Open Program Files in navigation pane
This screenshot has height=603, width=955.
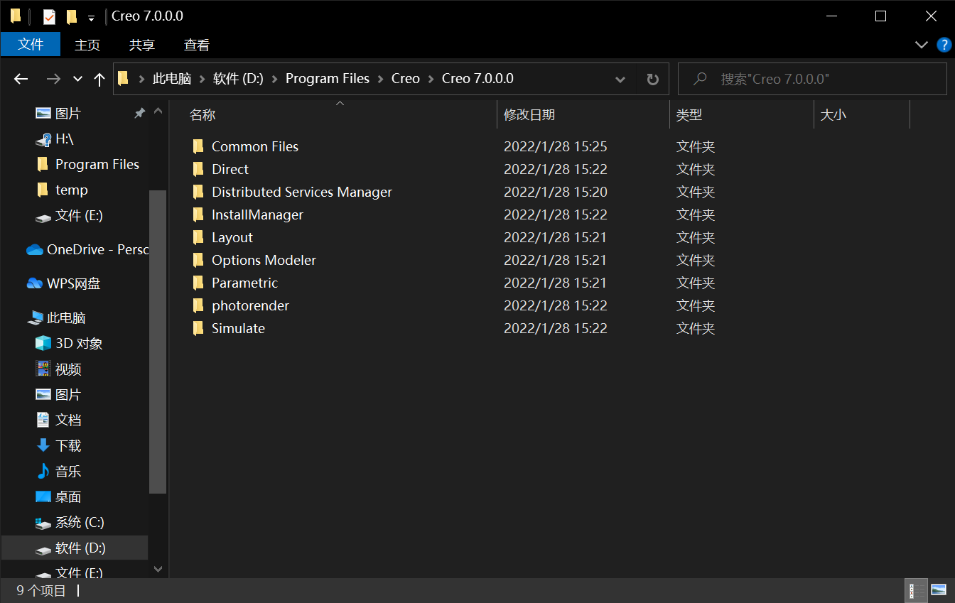pos(97,164)
